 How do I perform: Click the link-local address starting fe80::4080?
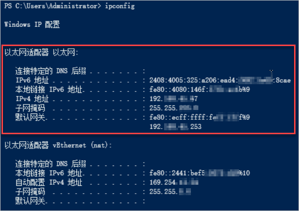(199, 90)
